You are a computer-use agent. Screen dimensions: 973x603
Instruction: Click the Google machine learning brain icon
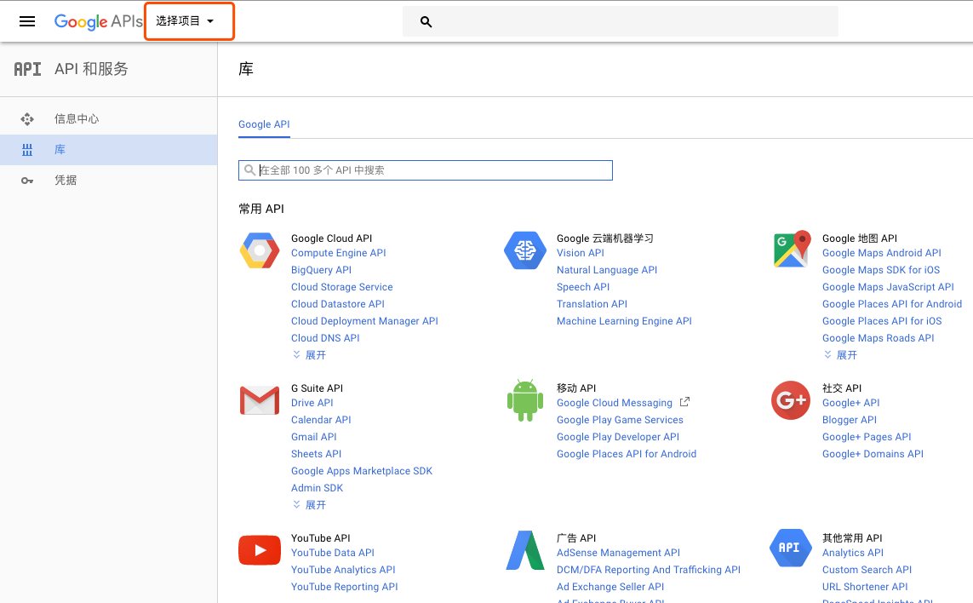524,250
